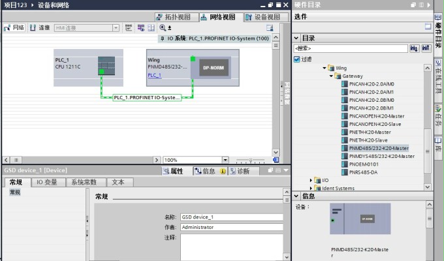Select 常规 item in properties navigation tree

tap(15, 192)
